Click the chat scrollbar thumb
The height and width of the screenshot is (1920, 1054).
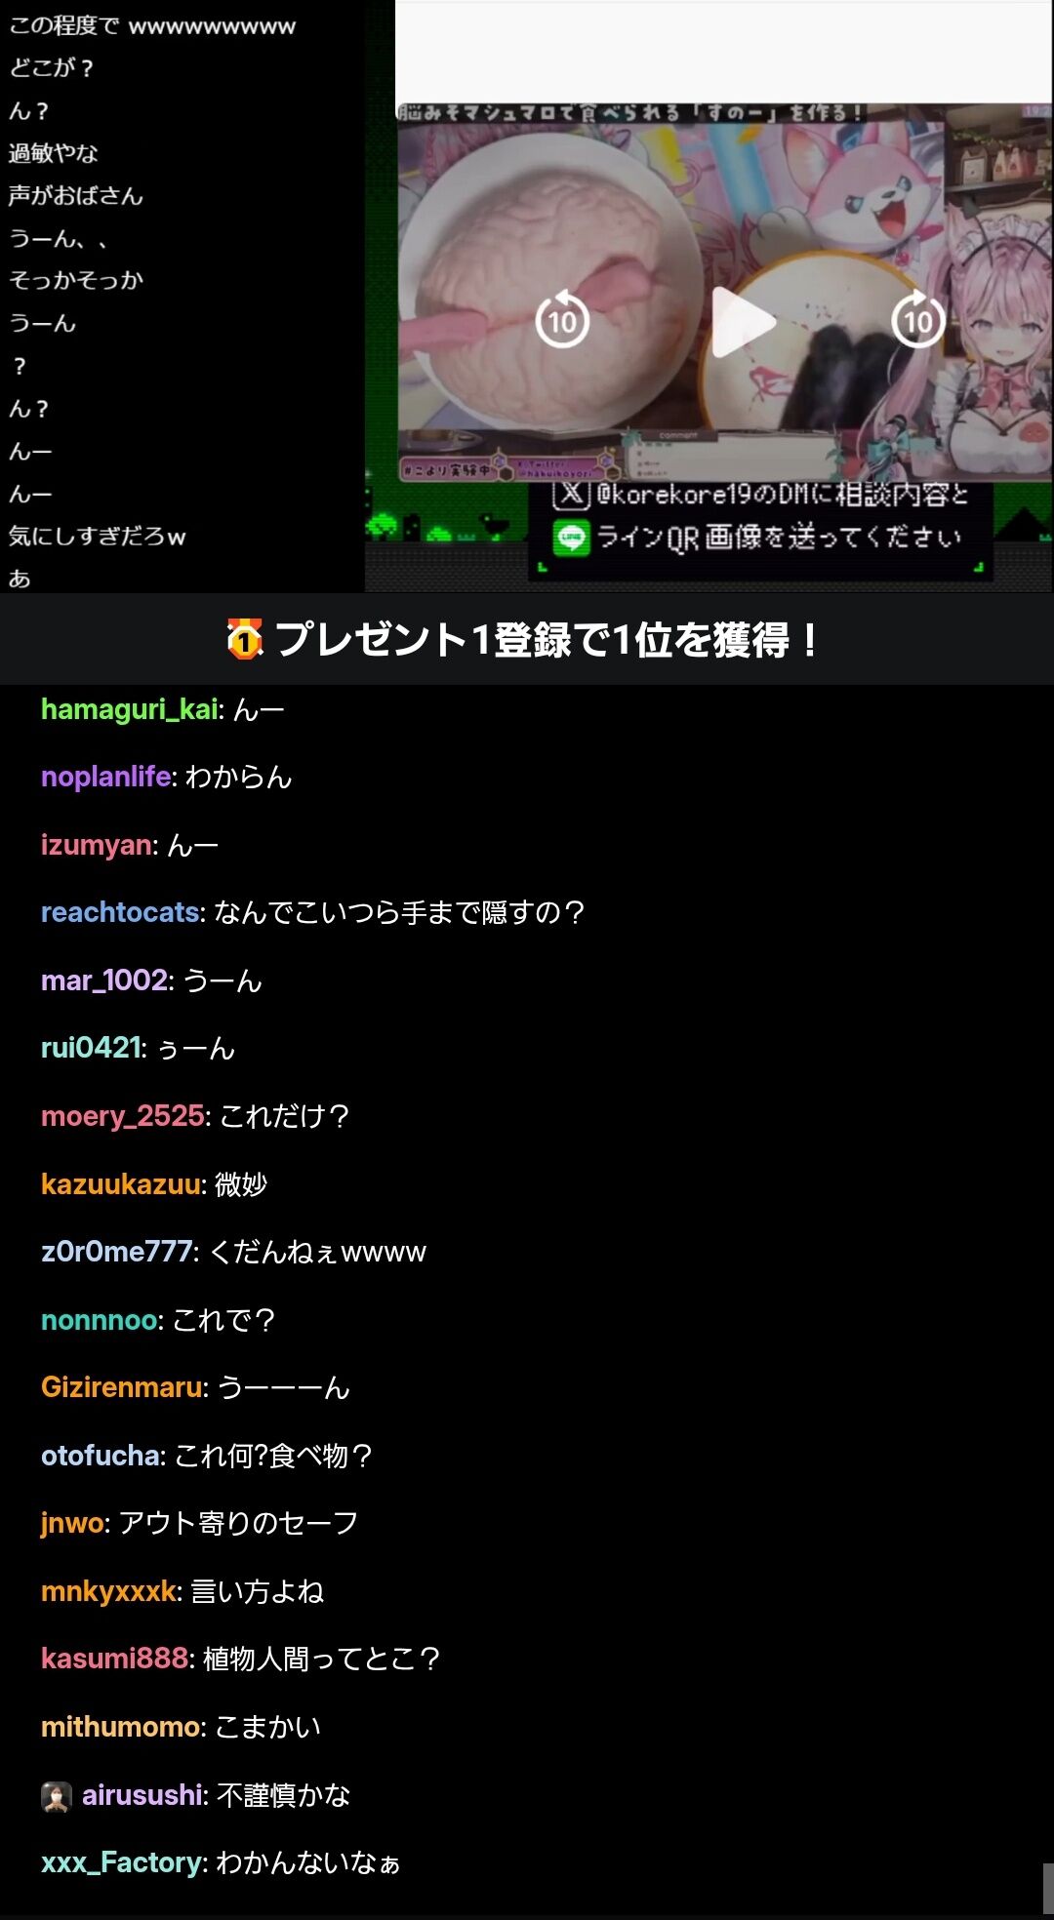pos(1048,1888)
